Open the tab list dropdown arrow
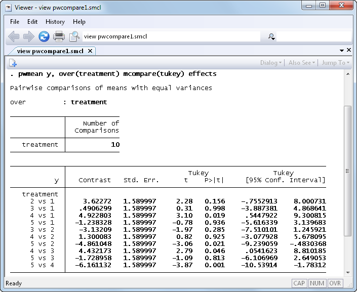This screenshot has width=357, height=292. point(342,51)
